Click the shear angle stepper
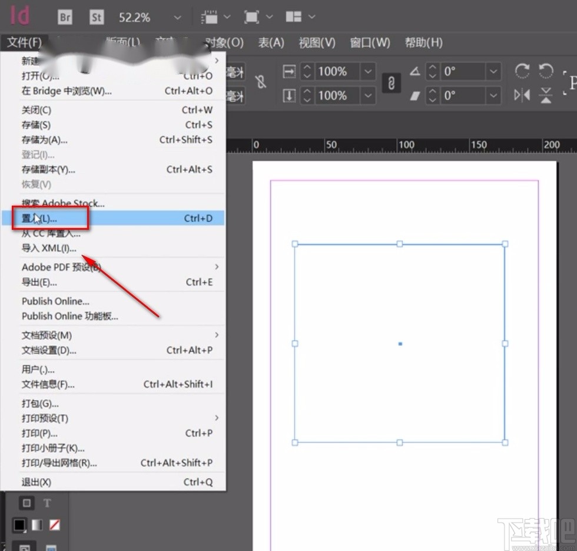This screenshot has height=551, width=577. [433, 95]
